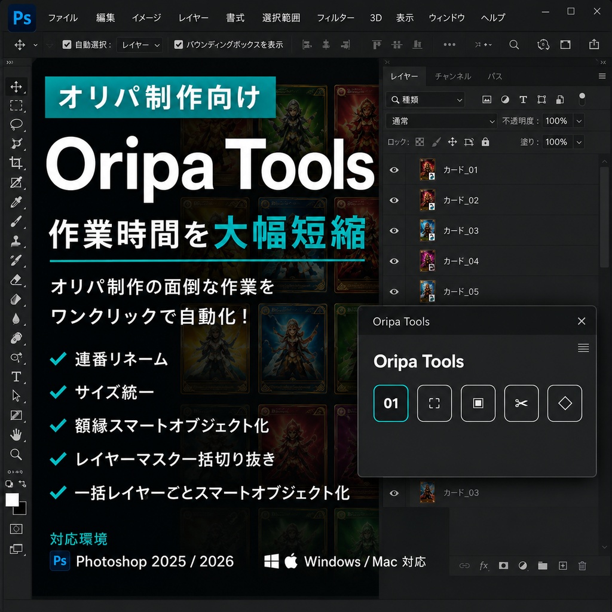Click the scissors cutout icon in Oripa Tools

point(521,403)
